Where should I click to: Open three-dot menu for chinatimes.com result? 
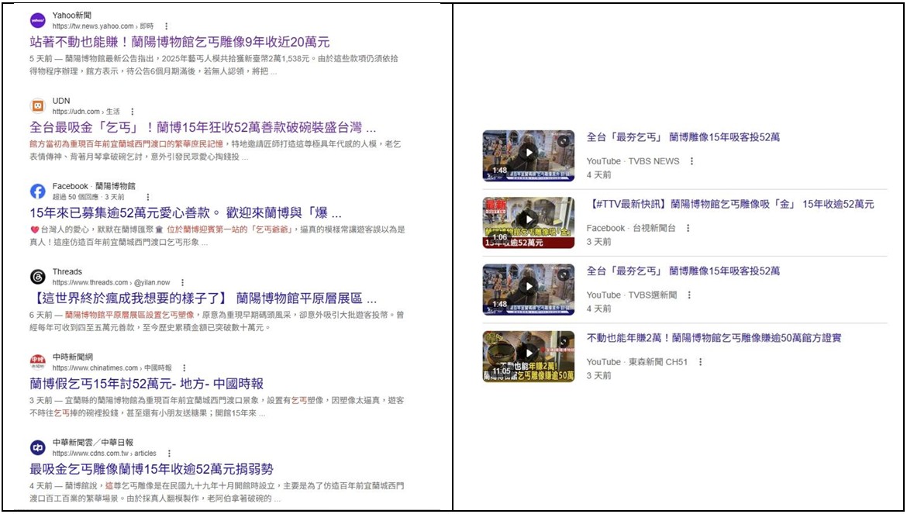(184, 367)
